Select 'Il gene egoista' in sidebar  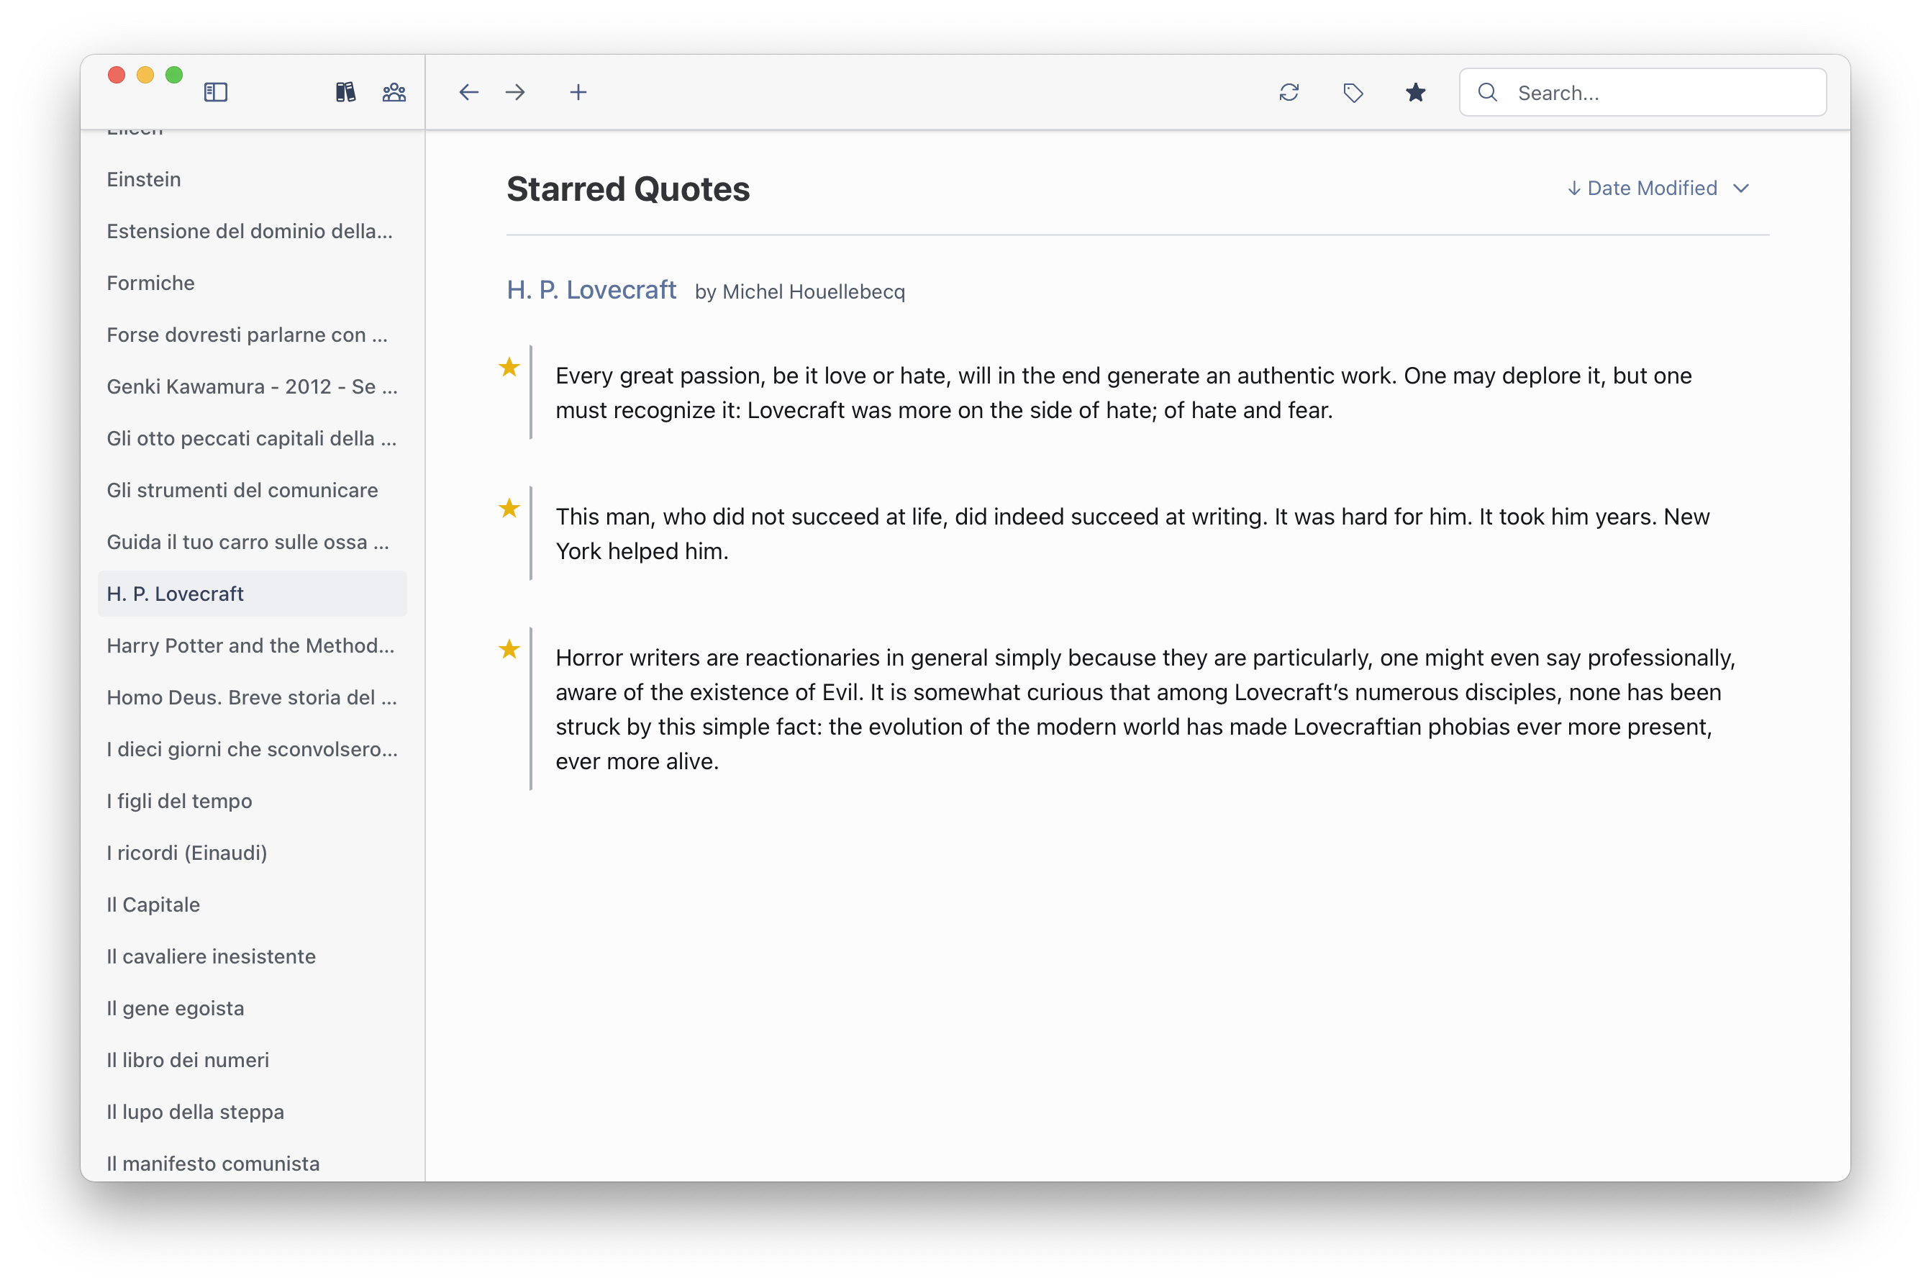pos(252,1007)
